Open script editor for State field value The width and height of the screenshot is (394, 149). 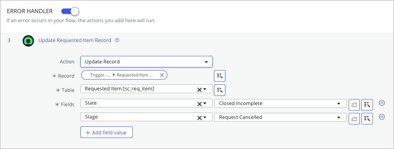tap(354, 105)
